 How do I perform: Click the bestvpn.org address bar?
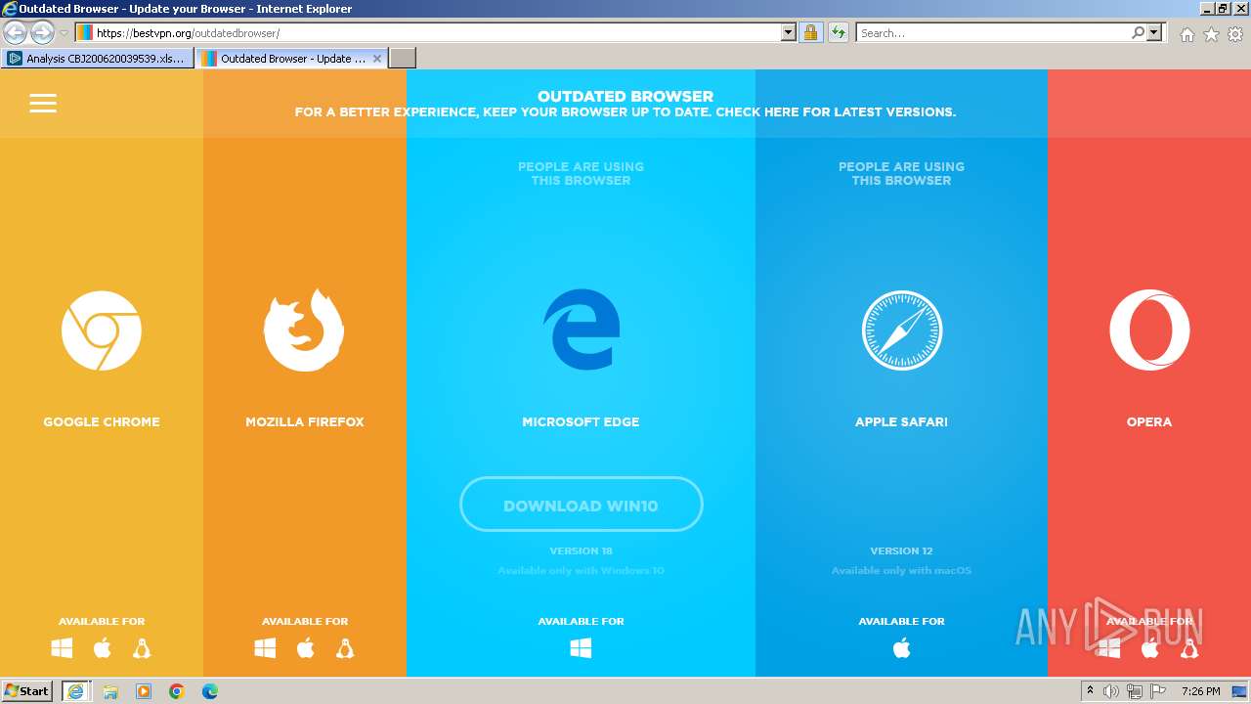click(x=437, y=33)
